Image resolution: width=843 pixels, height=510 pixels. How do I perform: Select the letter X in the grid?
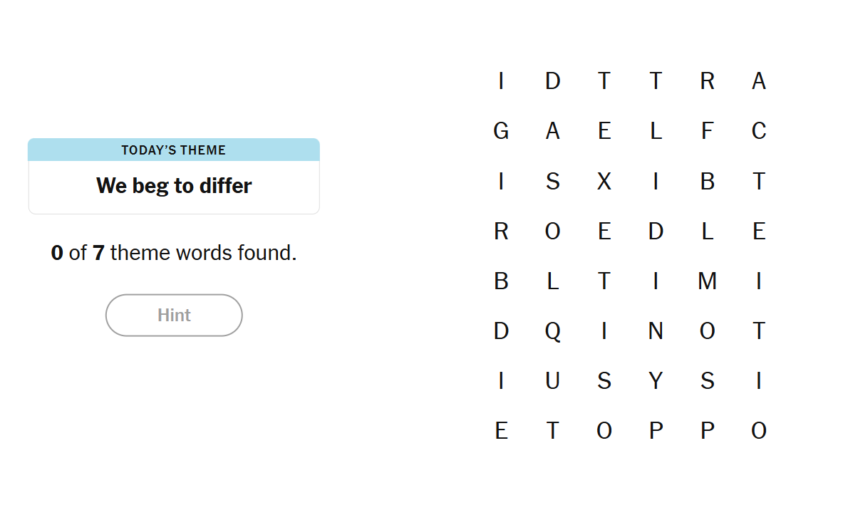(x=604, y=182)
